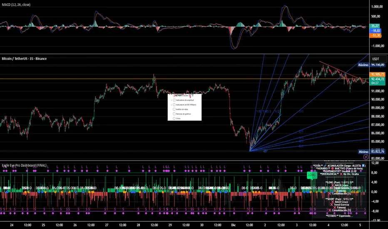Click the DIVERGENCIA No Div. Oculta row
388x229 pixels.
339,174
